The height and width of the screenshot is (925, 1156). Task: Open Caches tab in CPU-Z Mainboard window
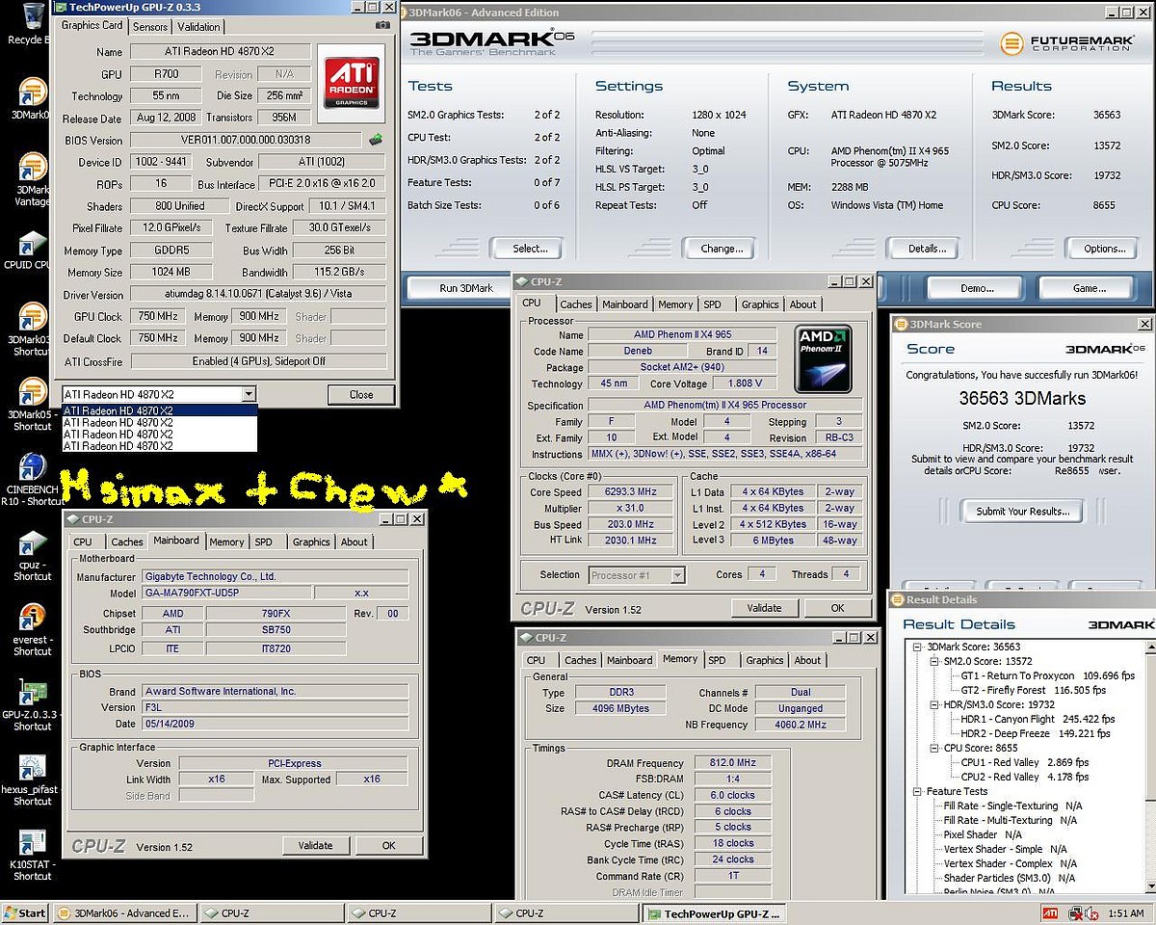click(x=127, y=542)
